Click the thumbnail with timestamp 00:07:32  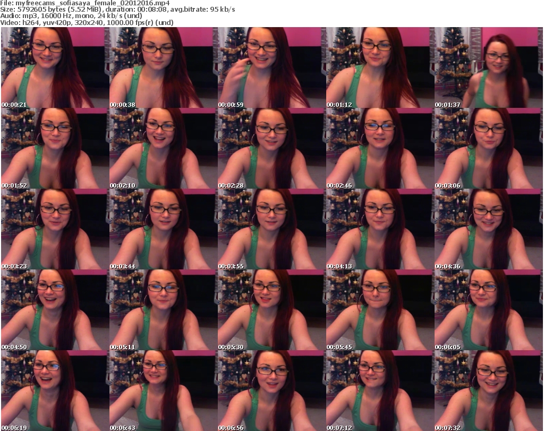[x=489, y=391]
